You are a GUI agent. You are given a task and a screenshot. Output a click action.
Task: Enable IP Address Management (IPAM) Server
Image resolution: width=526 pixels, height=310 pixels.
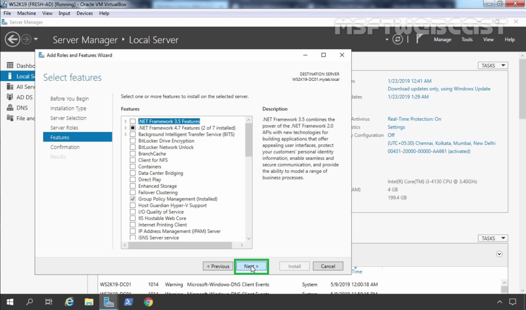tap(133, 231)
